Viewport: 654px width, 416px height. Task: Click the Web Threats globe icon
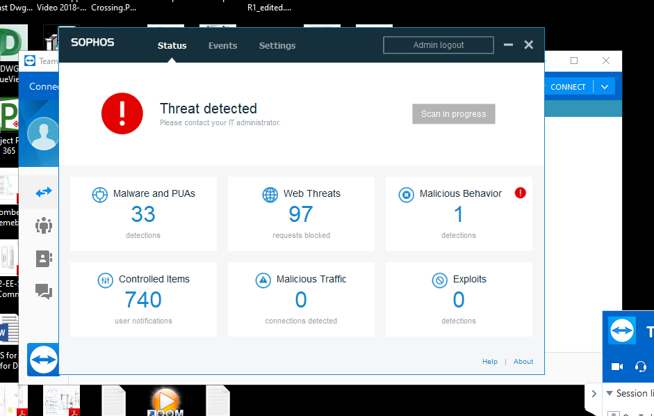pyautogui.click(x=270, y=195)
